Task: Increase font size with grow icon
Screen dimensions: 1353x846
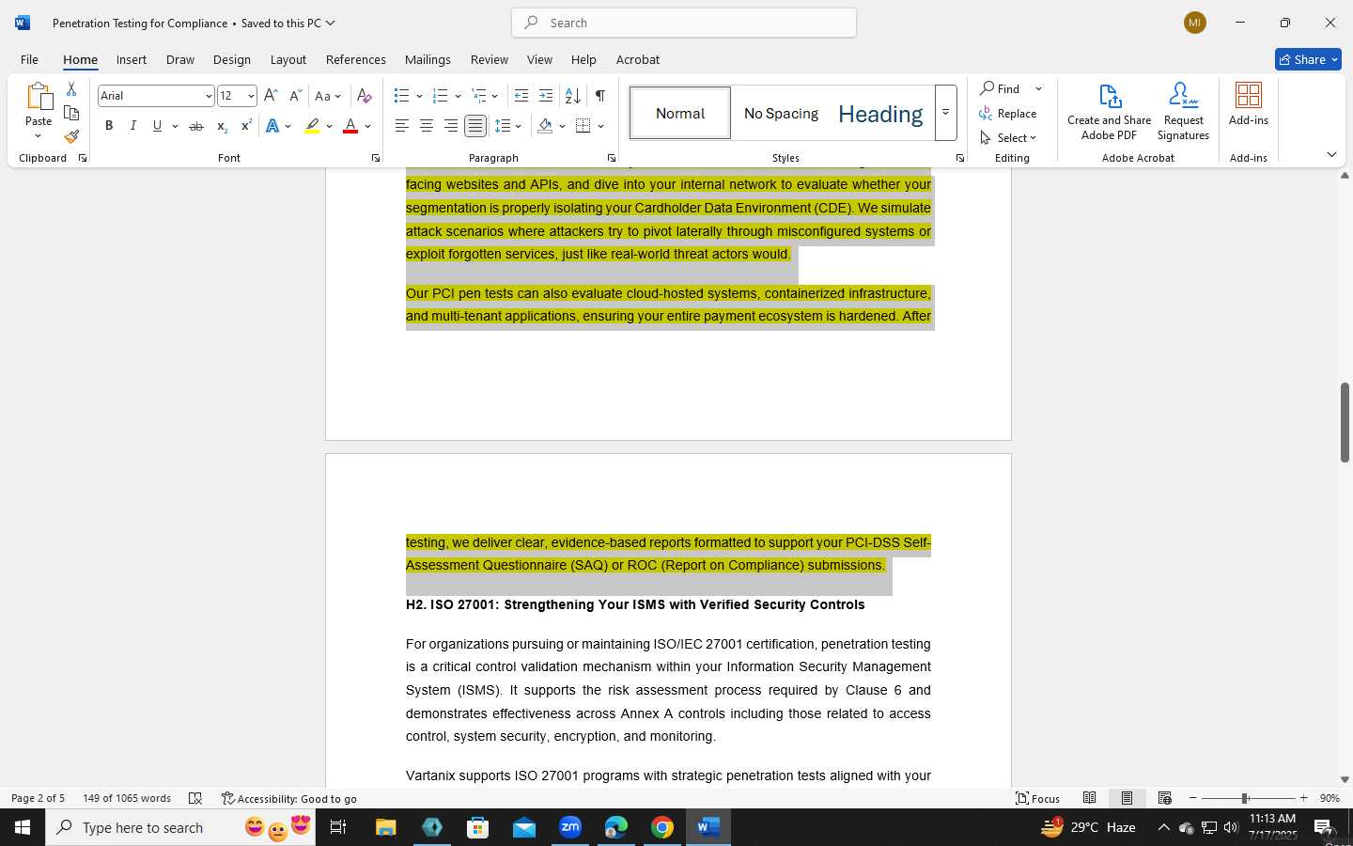Action: (x=271, y=96)
